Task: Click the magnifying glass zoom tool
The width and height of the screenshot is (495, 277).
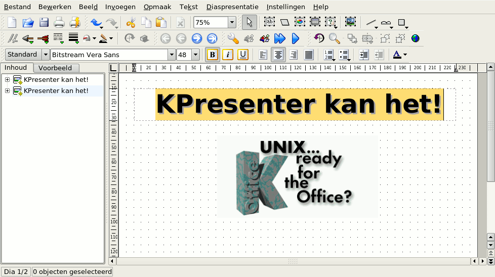Action: coord(334,38)
